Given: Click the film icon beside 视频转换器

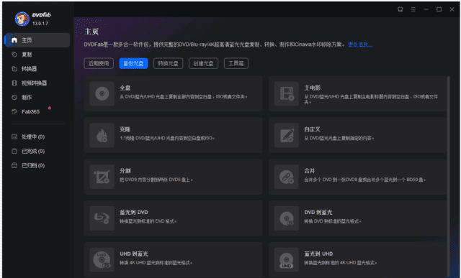Looking at the screenshot, I should [x=14, y=83].
